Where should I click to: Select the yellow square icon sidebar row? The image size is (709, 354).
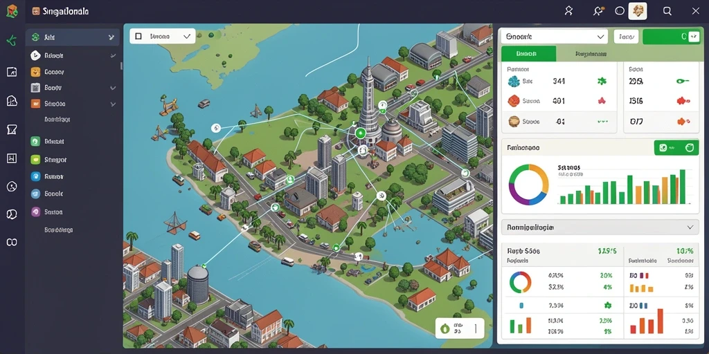point(73,72)
